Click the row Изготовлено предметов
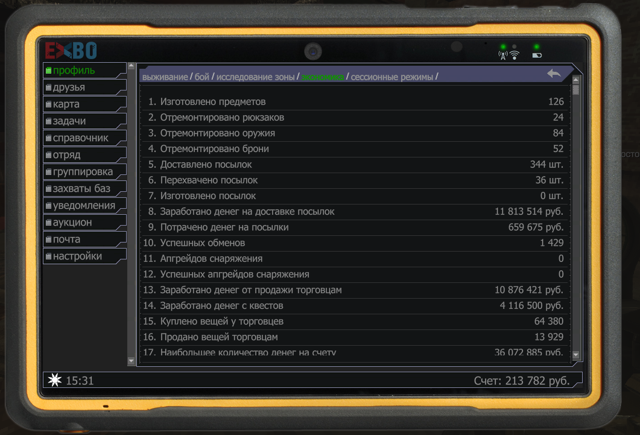640x435 pixels. coord(355,101)
